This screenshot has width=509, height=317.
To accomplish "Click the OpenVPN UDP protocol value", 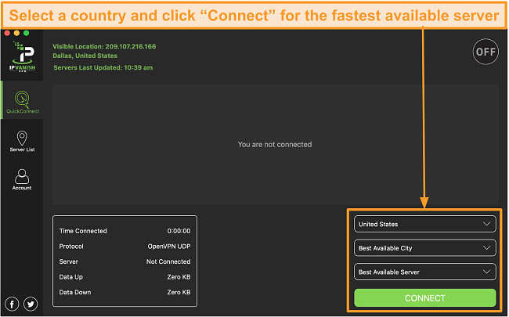I will pos(169,247).
